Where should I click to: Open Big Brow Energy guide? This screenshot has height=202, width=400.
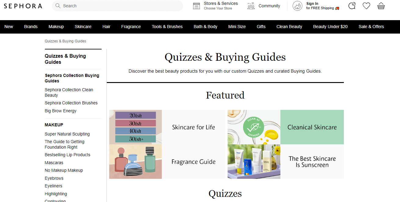(61, 111)
